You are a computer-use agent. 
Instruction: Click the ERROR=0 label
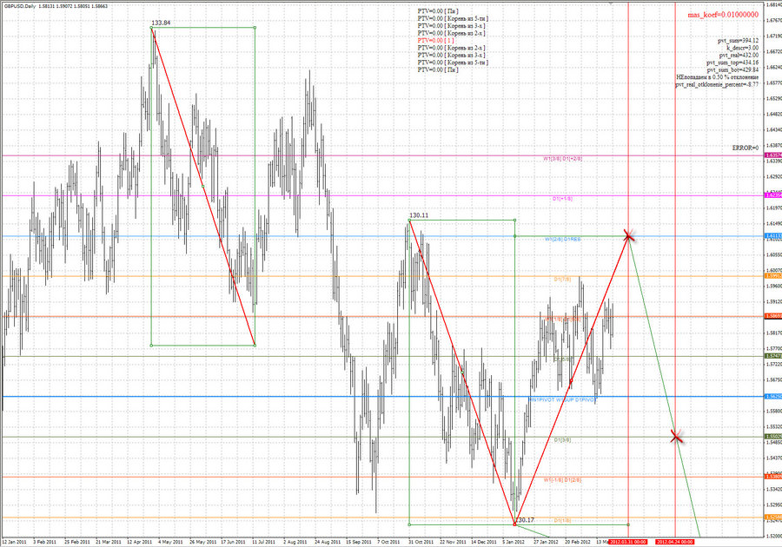[x=746, y=148]
